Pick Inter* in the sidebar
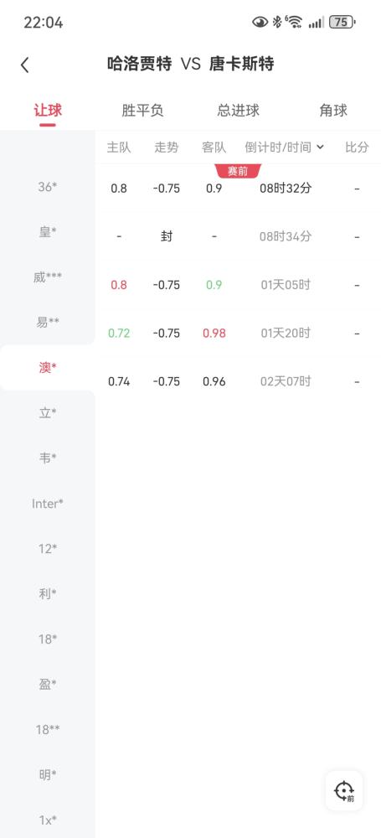This screenshot has height=838, width=381. pos(48,504)
